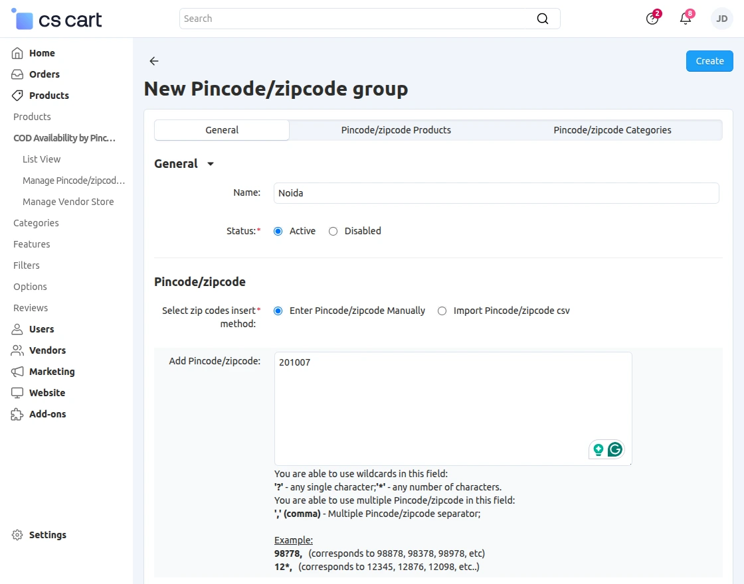Screen dimensions: 744x584
Task: Select the Disabled status radio button
Action: point(333,231)
